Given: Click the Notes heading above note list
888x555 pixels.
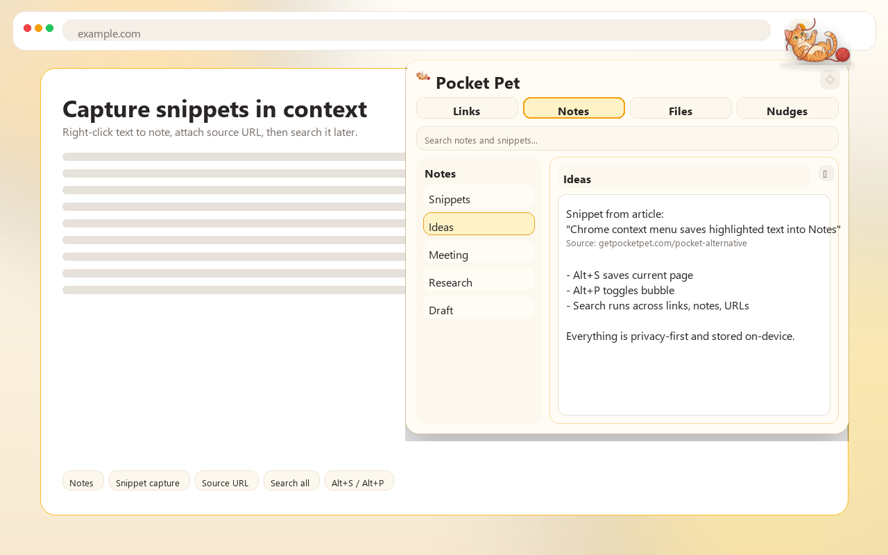Looking at the screenshot, I should (x=440, y=173).
